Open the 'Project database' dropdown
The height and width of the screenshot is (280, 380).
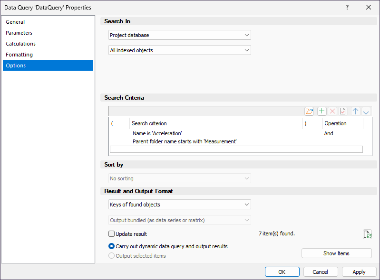(179, 35)
